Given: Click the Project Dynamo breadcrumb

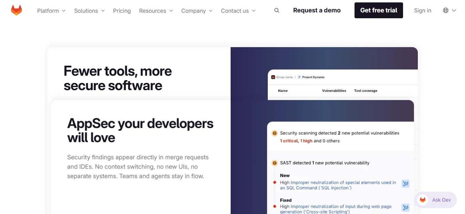Looking at the screenshot, I should [x=313, y=77].
